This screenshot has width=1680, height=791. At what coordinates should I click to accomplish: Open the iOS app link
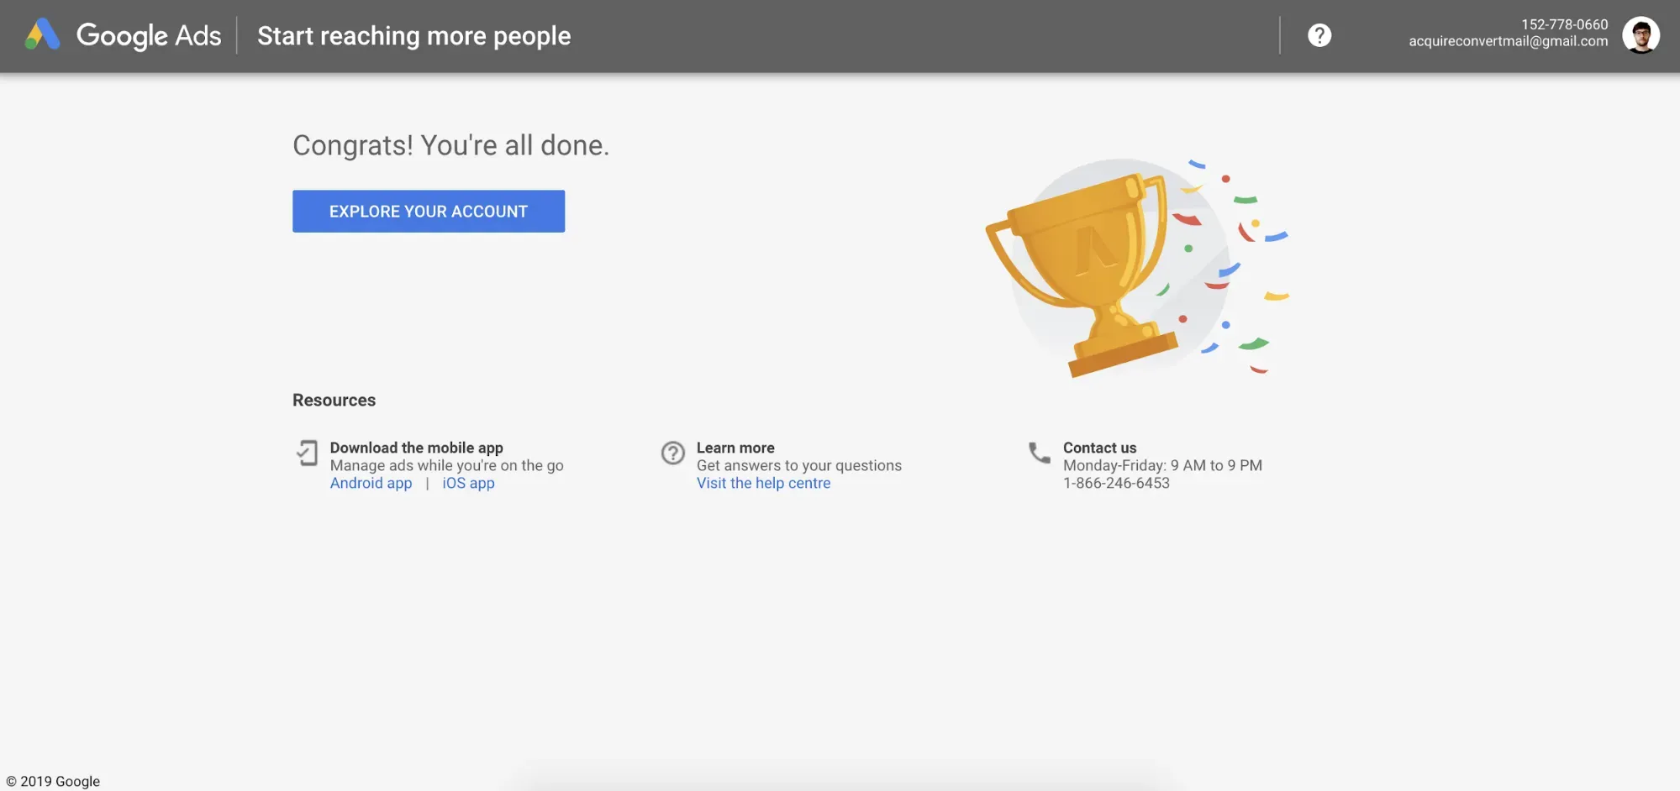click(x=468, y=484)
